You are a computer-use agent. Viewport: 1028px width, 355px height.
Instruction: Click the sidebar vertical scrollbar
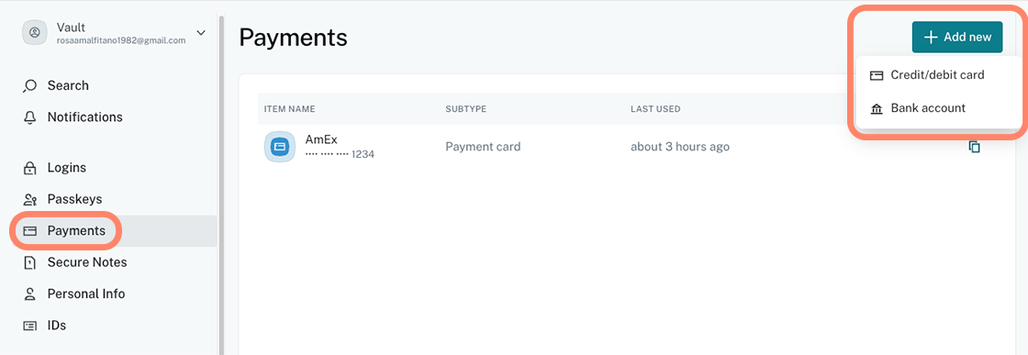pos(221,183)
